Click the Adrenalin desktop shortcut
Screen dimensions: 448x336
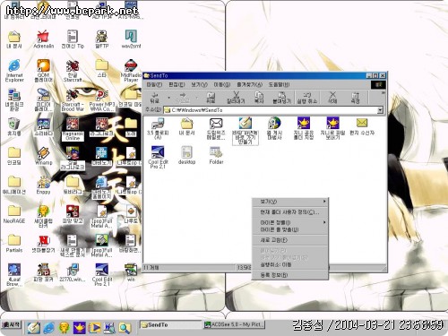pos(44,39)
